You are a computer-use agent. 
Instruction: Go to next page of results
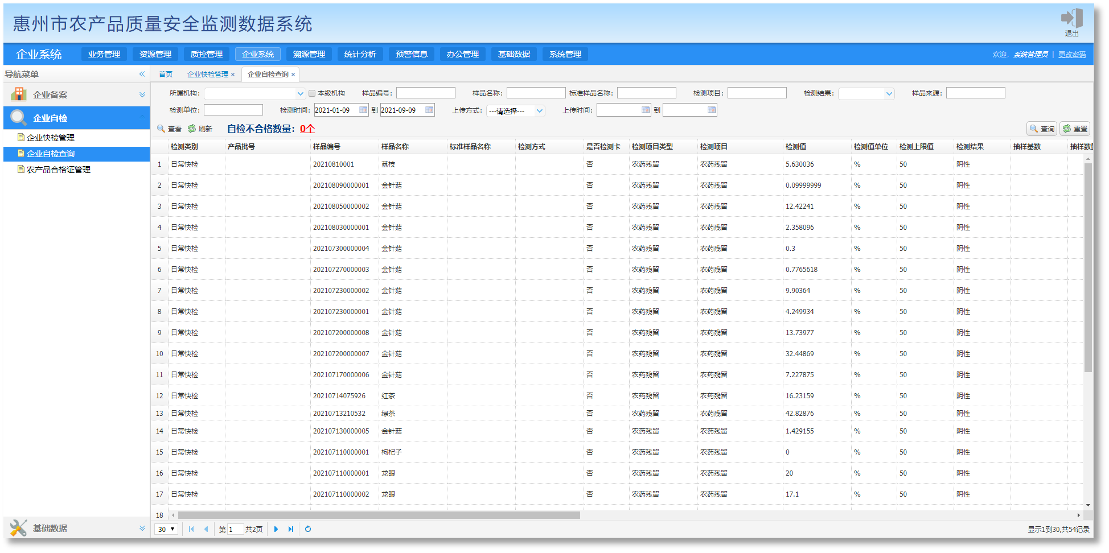tap(276, 530)
